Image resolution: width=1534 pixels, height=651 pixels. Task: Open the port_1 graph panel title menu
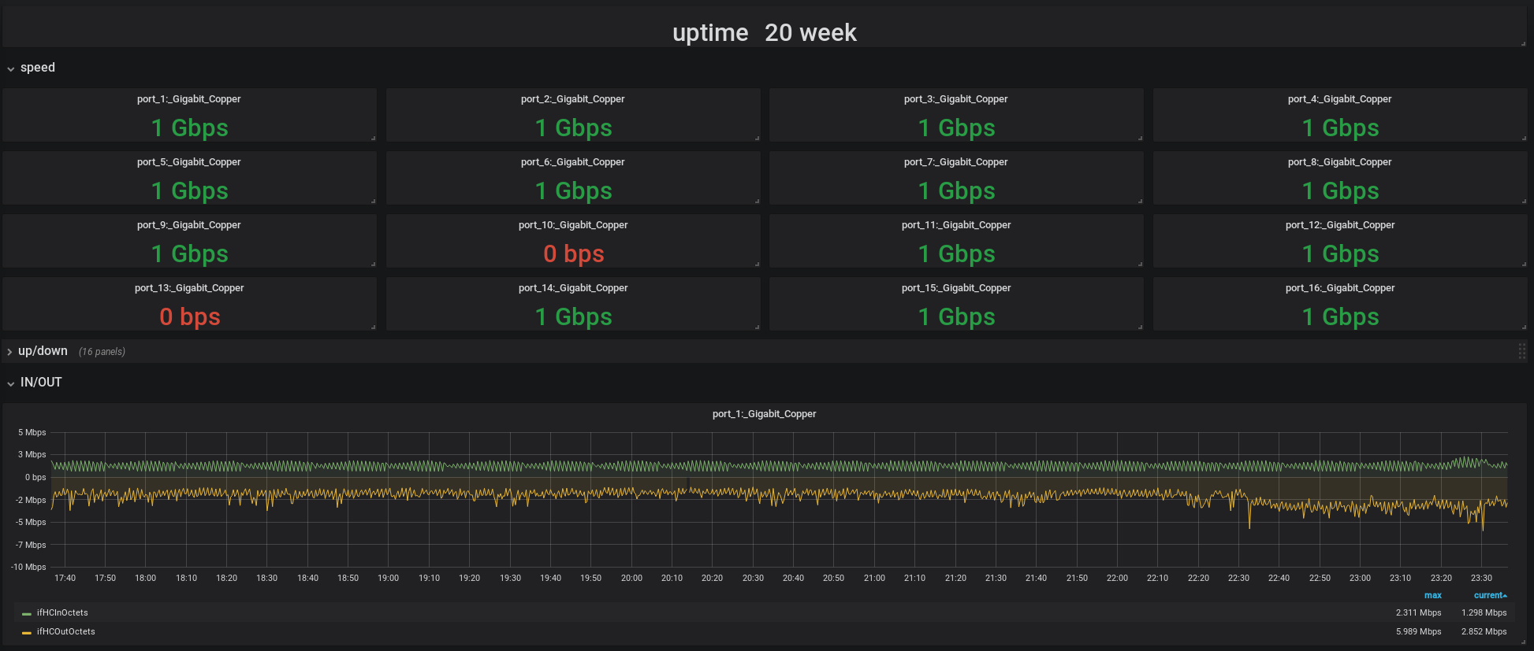(764, 414)
